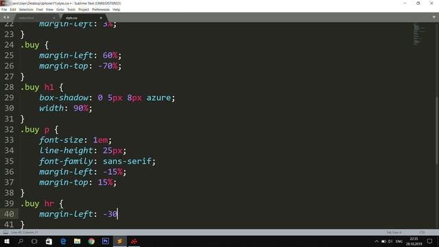Click Line 40, Column 21 status text
The image size is (439, 247).
pyautogui.click(x=25, y=233)
